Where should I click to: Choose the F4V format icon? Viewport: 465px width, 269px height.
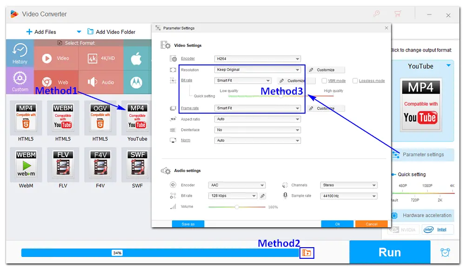tap(100, 165)
